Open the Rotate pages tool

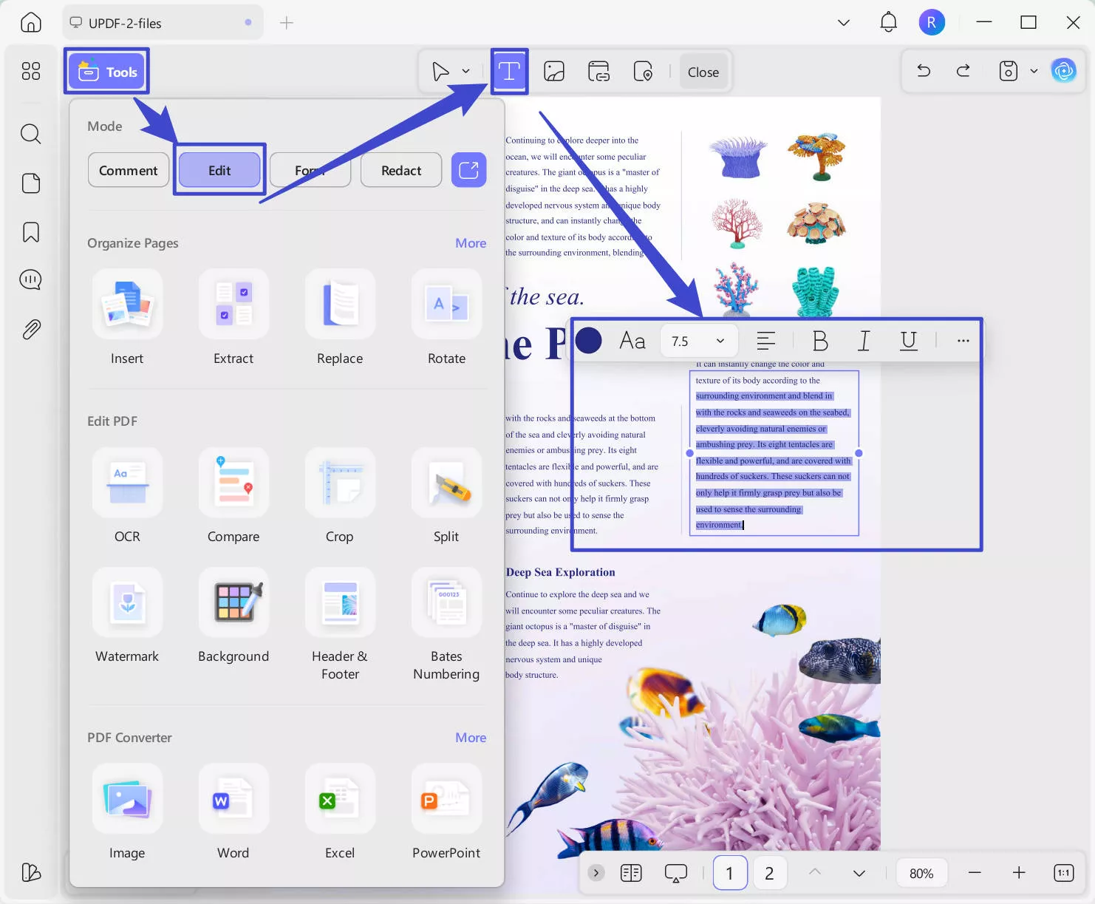pos(446,318)
